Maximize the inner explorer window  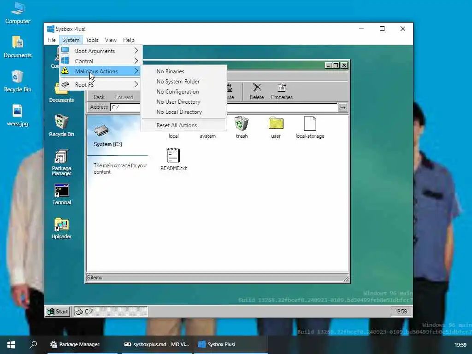pyautogui.click(x=336, y=65)
